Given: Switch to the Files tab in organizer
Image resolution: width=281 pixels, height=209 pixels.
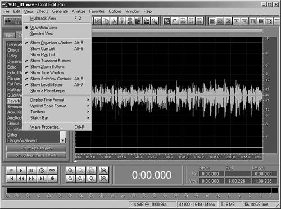Looking at the screenshot, I should tap(10, 35).
